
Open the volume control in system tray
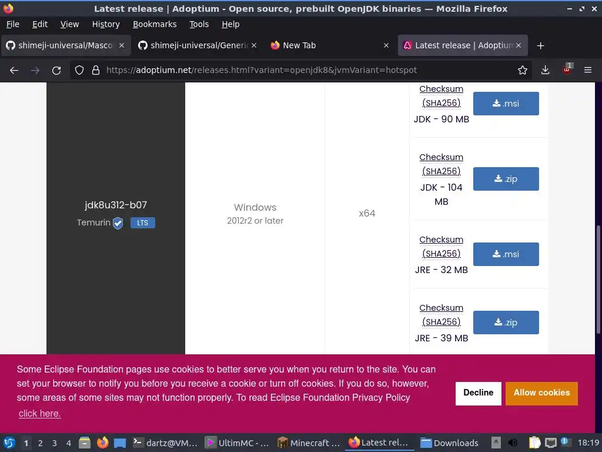tap(513, 443)
